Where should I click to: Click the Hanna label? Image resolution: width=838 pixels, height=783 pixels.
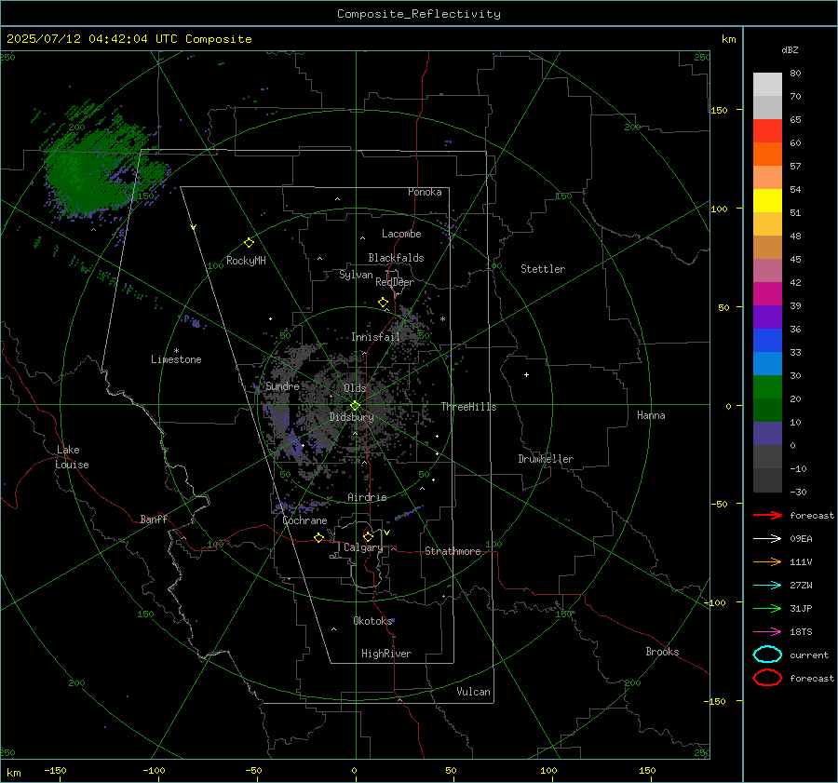click(x=651, y=415)
